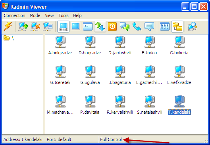Click the Address: t.kandelaki status text
The width and height of the screenshot is (210, 145).
[x=23, y=139]
